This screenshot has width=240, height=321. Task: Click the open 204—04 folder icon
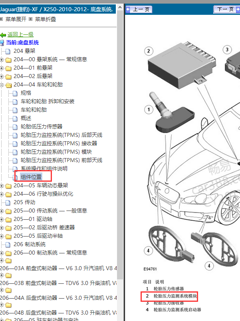pyautogui.click(x=8, y=85)
